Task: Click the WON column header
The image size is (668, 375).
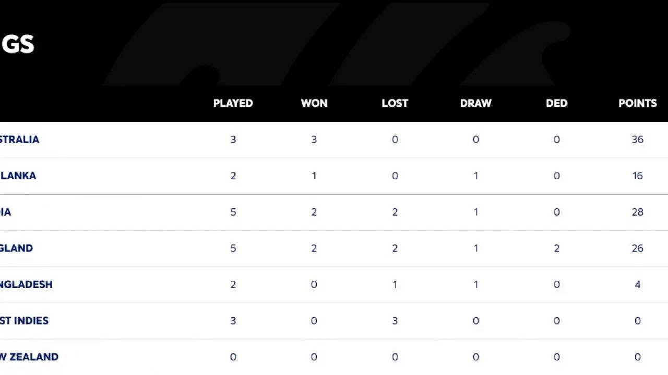Action: pos(314,103)
